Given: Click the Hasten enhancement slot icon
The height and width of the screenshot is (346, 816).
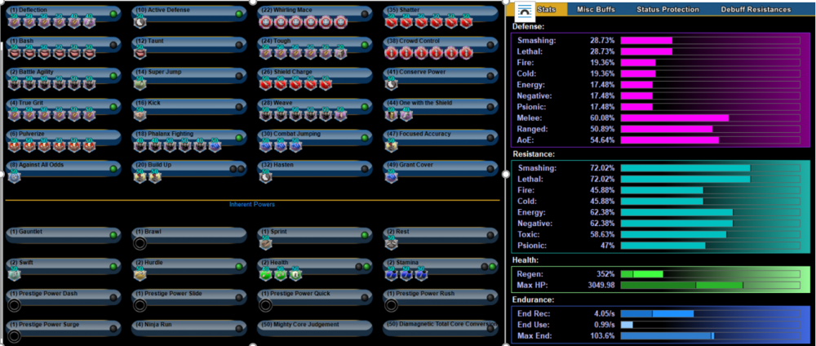Looking at the screenshot, I should [x=266, y=177].
